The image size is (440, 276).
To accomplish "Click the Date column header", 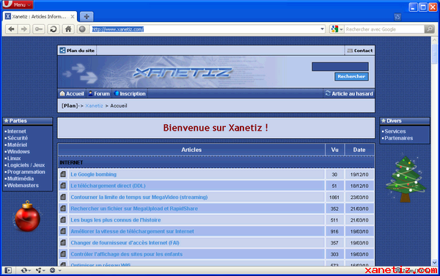I will pyautogui.click(x=359, y=150).
